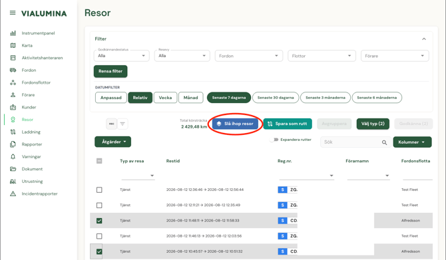Select Senaste 30 dagarna range

[276, 98]
